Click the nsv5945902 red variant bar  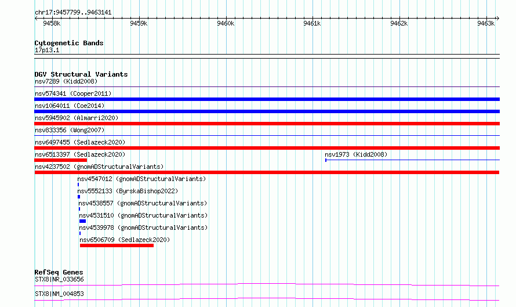point(267,124)
